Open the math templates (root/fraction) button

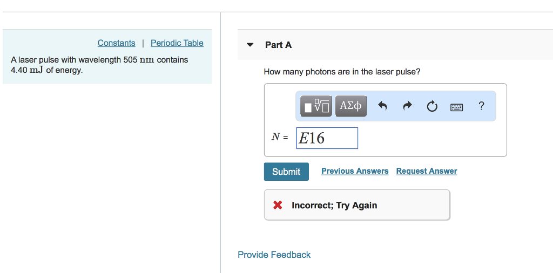(316, 106)
